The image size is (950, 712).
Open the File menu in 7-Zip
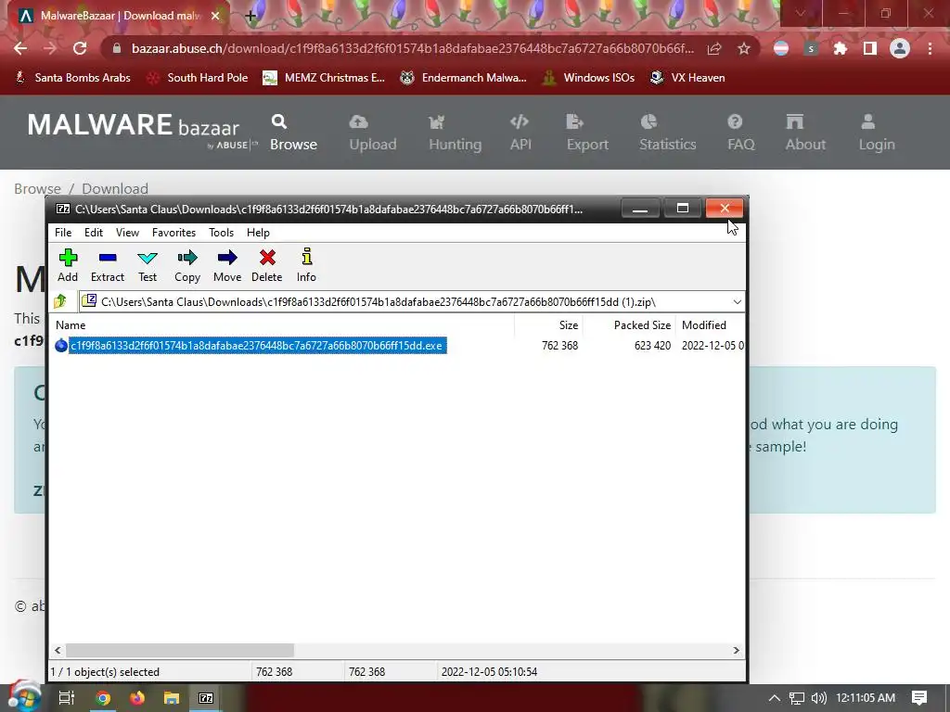[x=63, y=233]
